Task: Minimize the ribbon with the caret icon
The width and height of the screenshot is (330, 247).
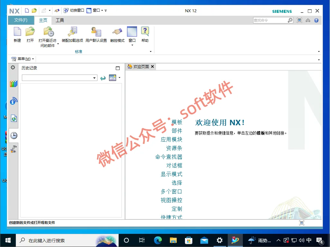Action: pyautogui.click(x=308, y=20)
